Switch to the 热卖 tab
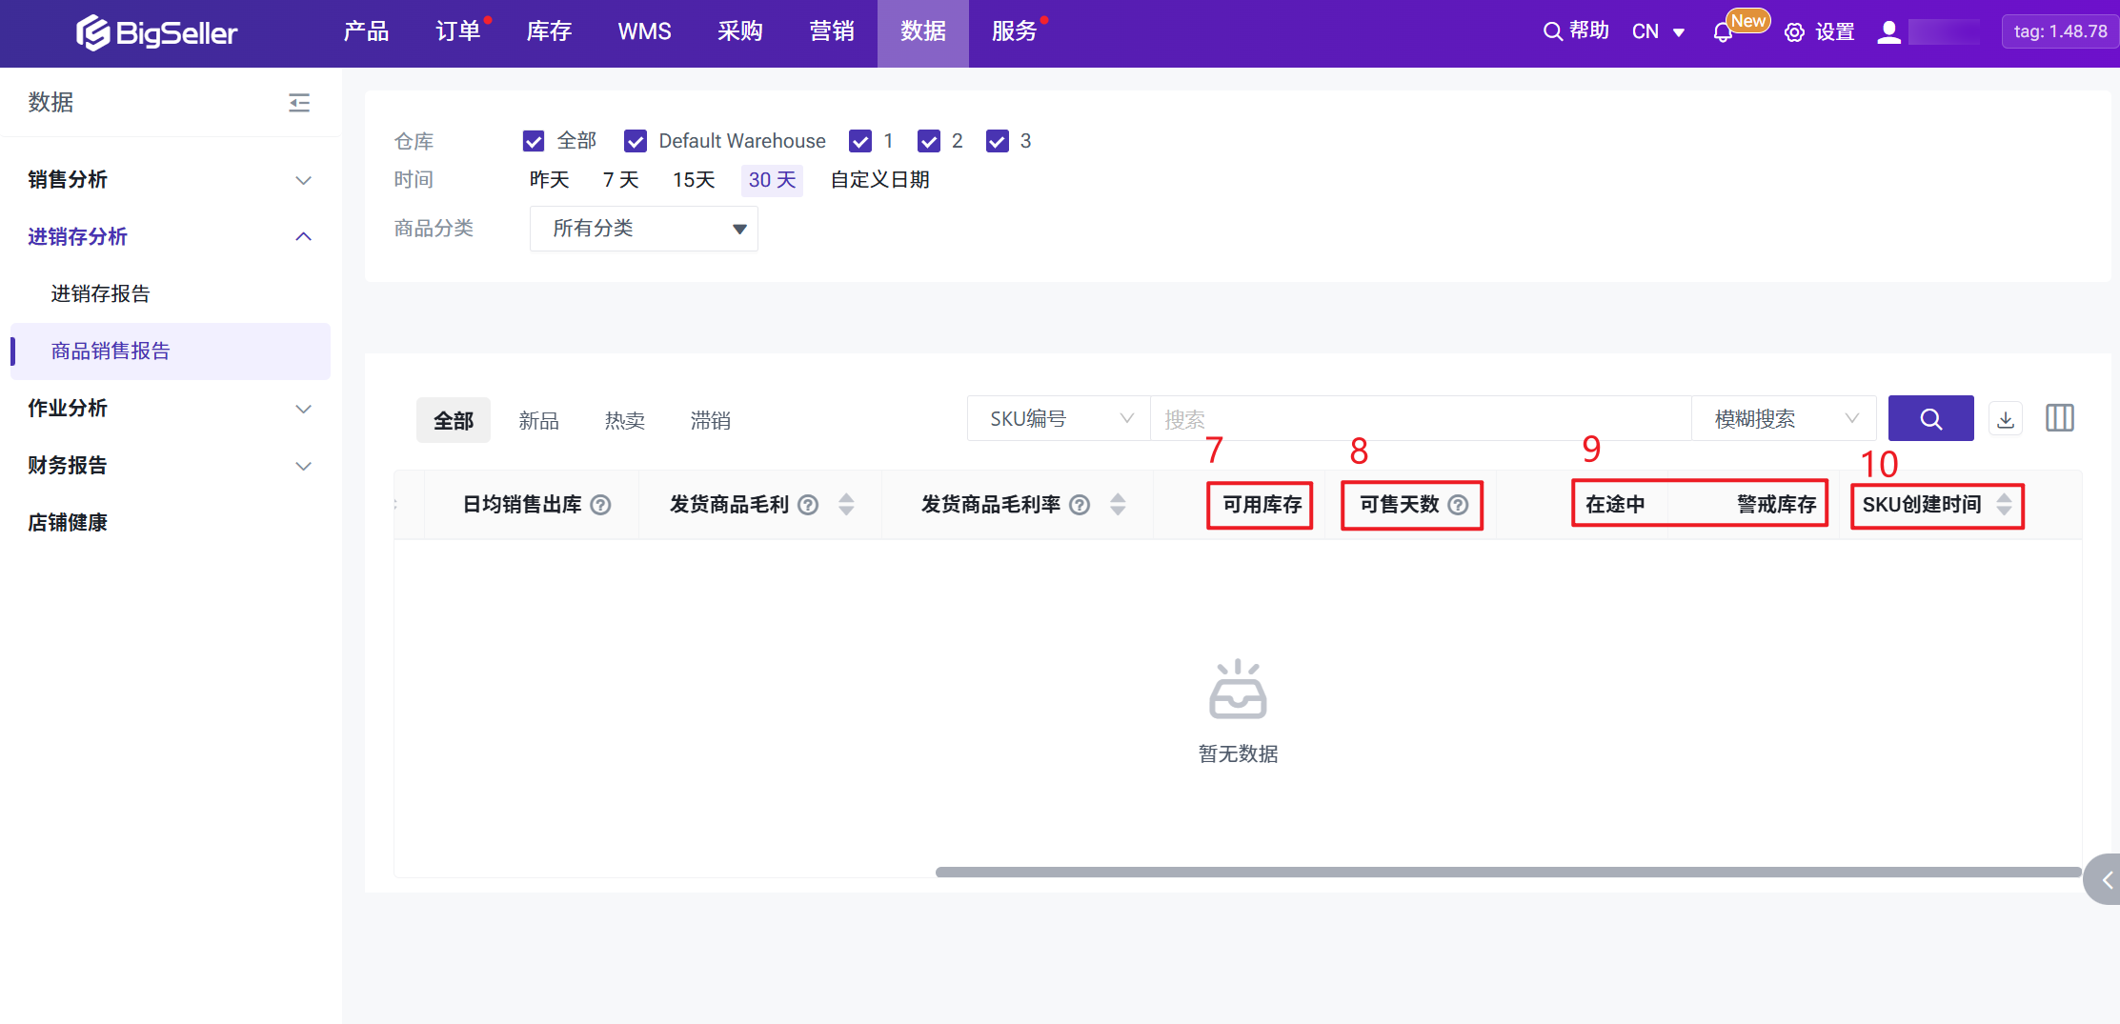 624,421
